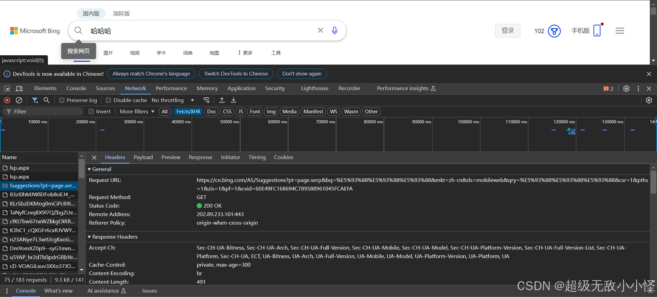Open the More filters dropdown

coord(137,112)
